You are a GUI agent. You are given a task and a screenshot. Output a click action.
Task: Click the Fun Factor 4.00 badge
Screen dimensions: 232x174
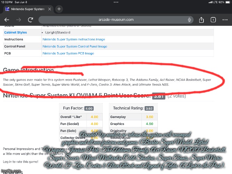[89, 108]
